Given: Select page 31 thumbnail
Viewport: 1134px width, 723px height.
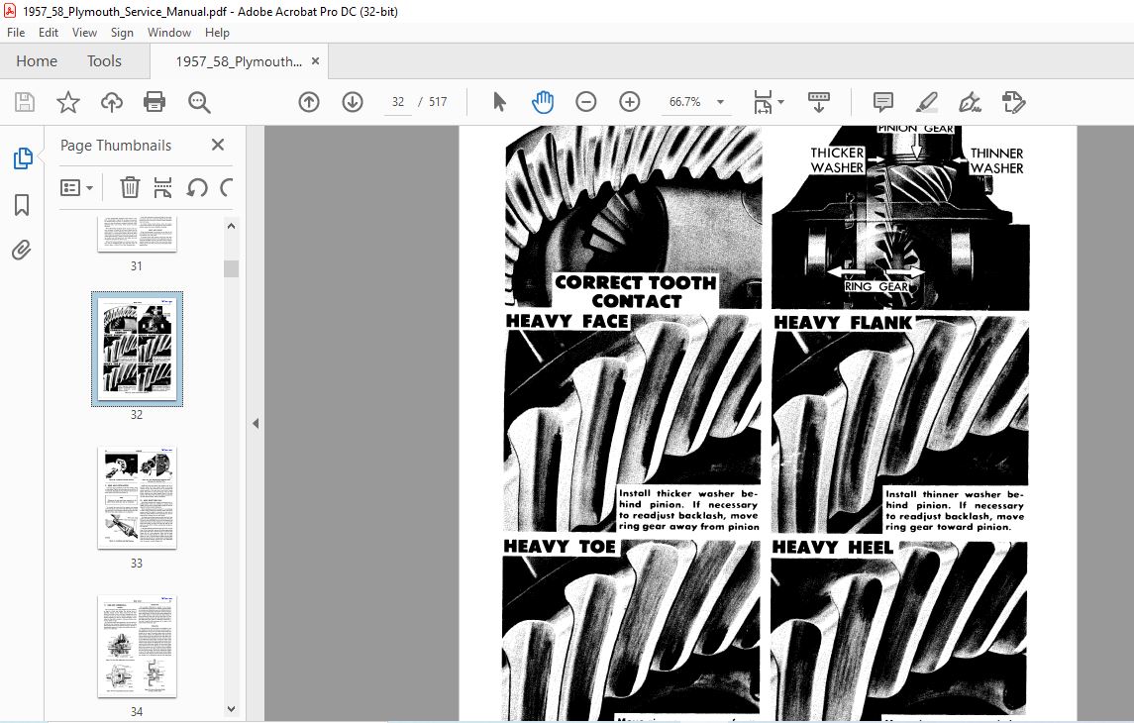Looking at the screenshot, I should (137, 234).
